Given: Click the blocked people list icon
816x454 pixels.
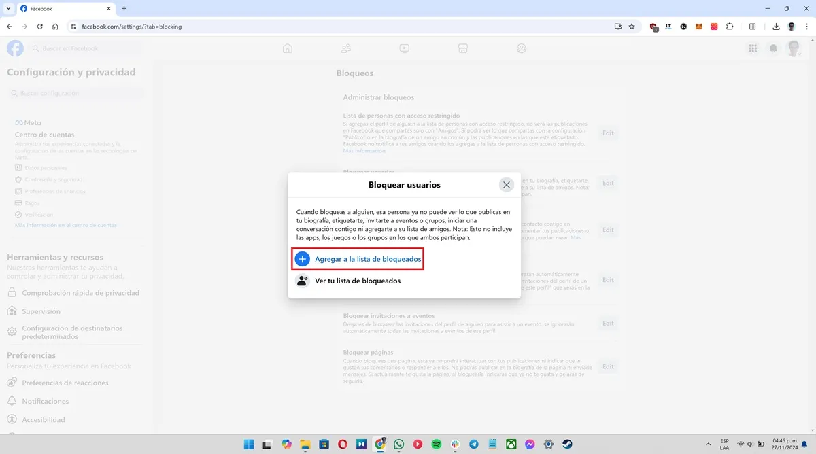Looking at the screenshot, I should point(303,281).
